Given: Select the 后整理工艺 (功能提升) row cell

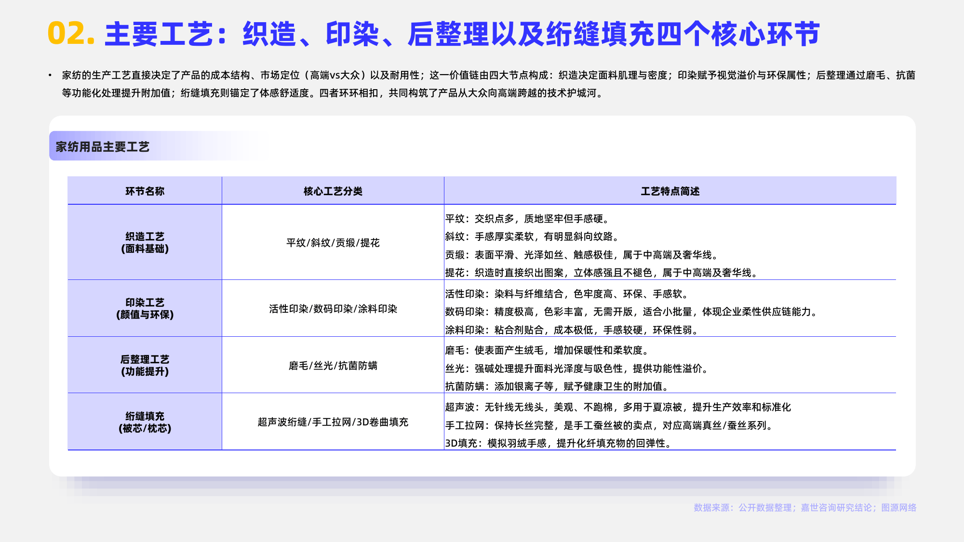Looking at the screenshot, I should click(x=145, y=365).
